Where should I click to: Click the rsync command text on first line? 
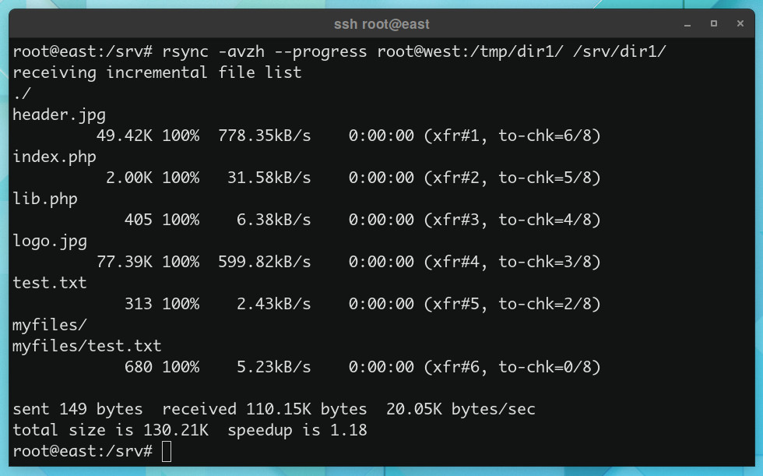(413, 51)
